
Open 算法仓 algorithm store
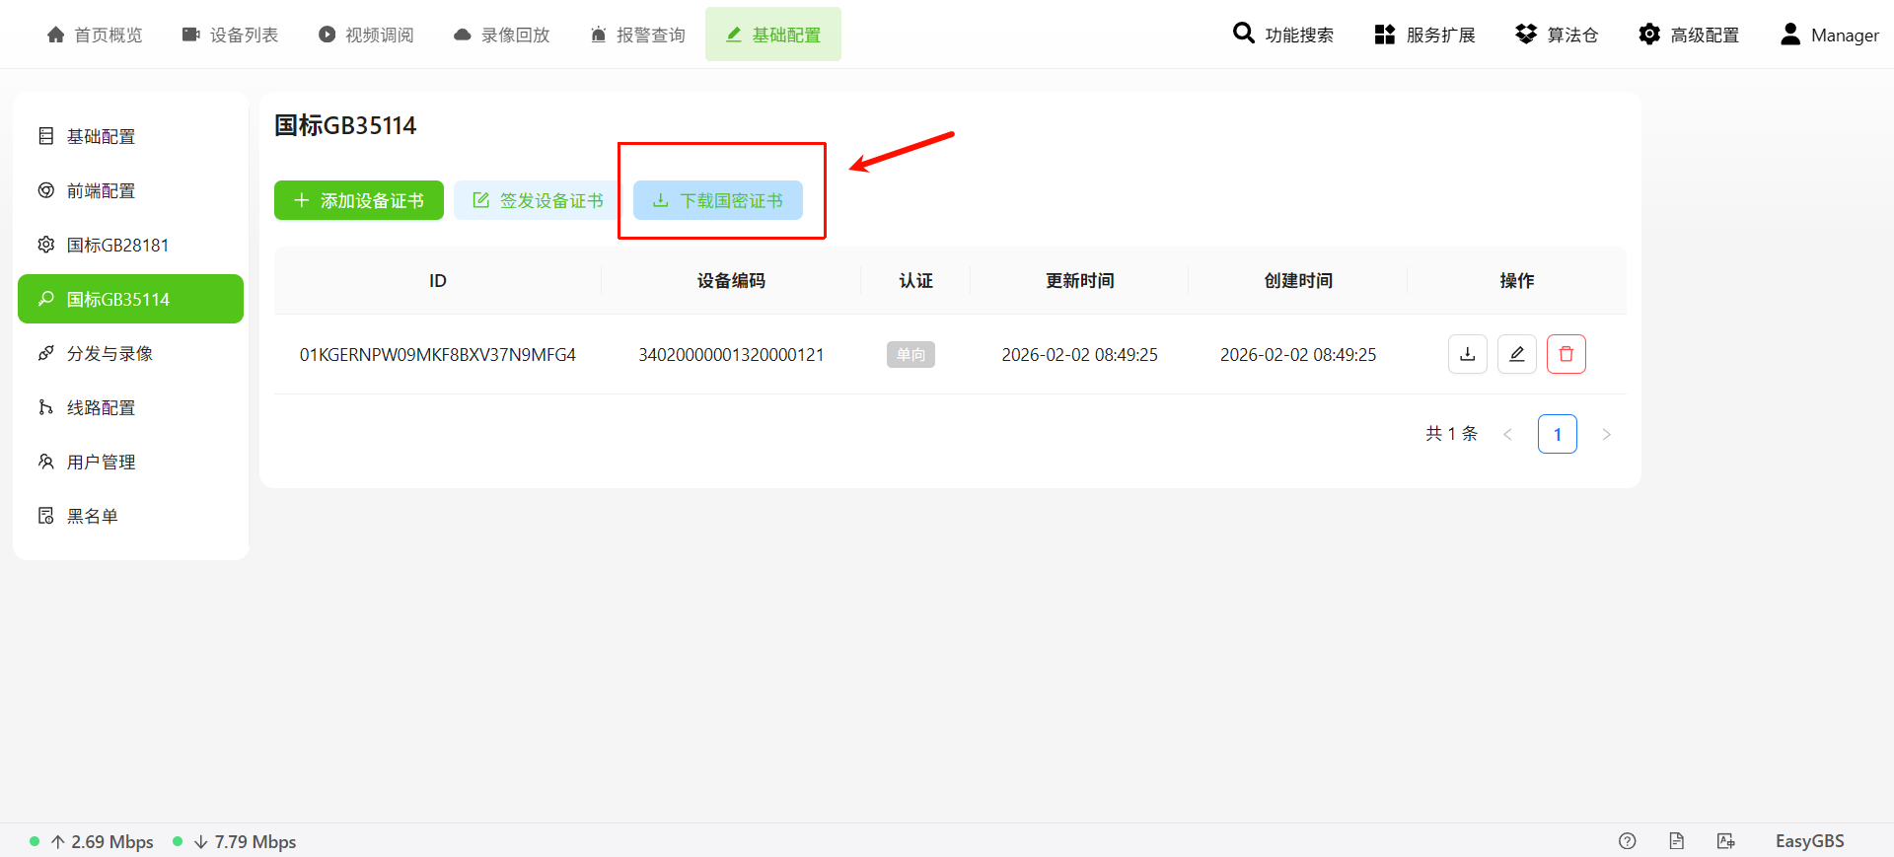tap(1557, 35)
